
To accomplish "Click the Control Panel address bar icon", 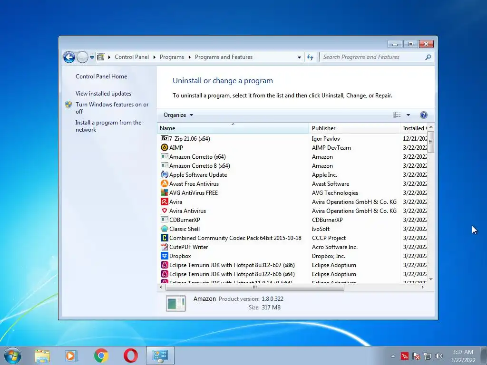I will click(101, 57).
